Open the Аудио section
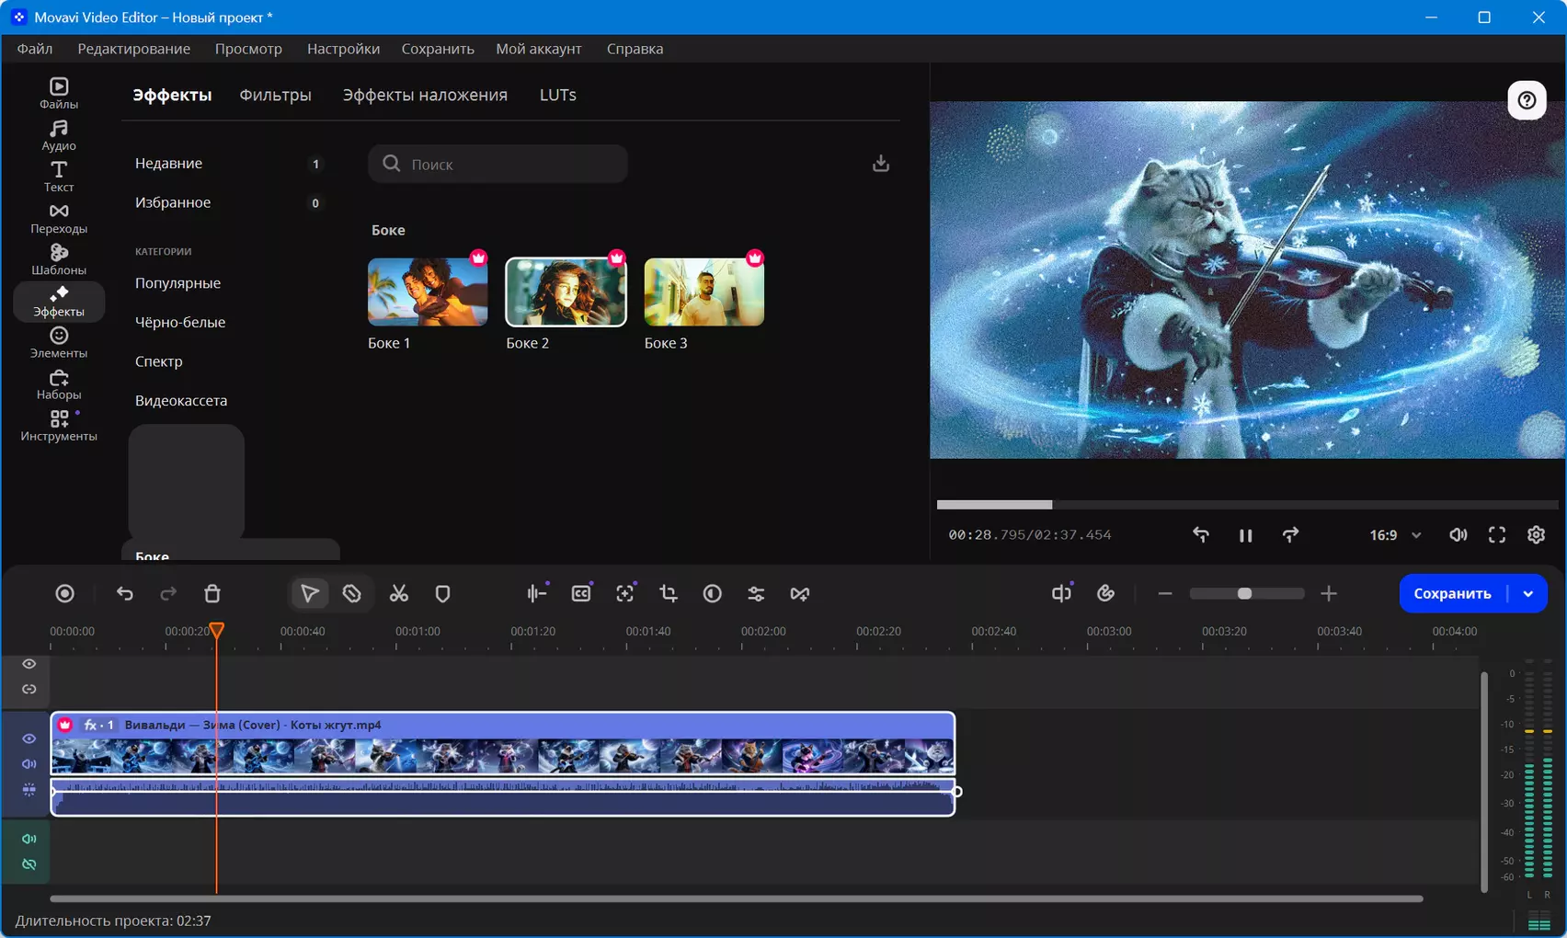1567x938 pixels. (x=59, y=134)
